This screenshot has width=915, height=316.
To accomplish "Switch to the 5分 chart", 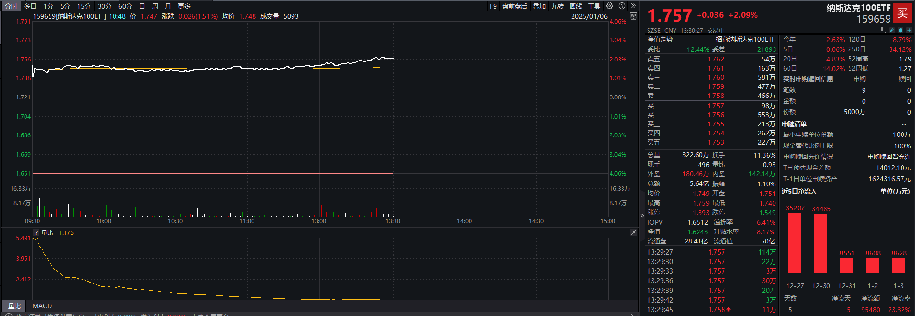I will click(65, 6).
